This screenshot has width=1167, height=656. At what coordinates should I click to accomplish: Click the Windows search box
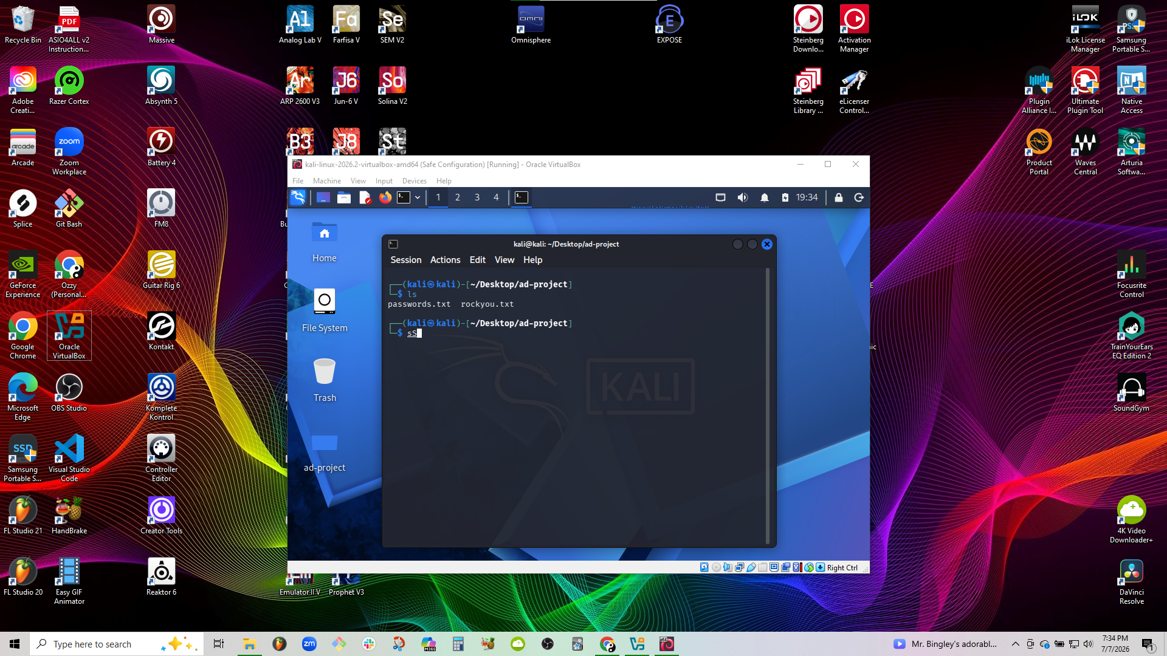[x=116, y=644]
